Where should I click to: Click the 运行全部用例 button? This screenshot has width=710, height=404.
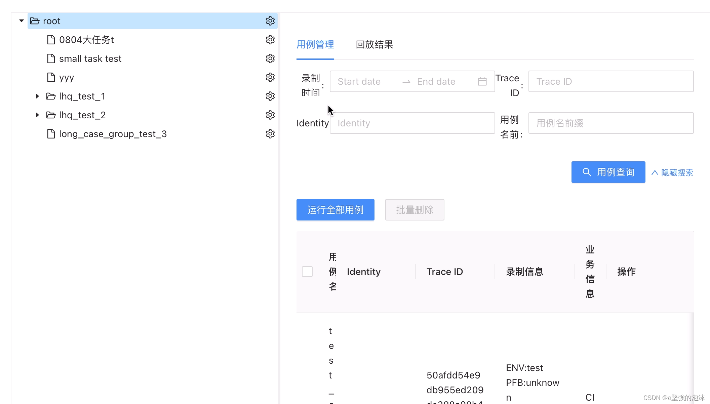coord(336,210)
